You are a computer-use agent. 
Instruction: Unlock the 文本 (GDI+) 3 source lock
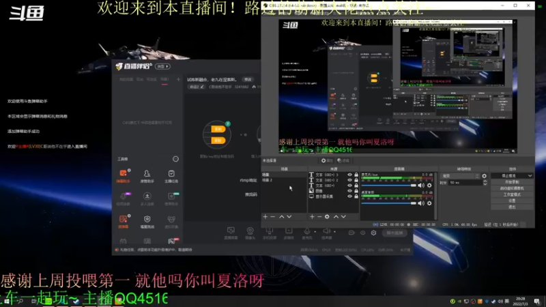coord(356,175)
